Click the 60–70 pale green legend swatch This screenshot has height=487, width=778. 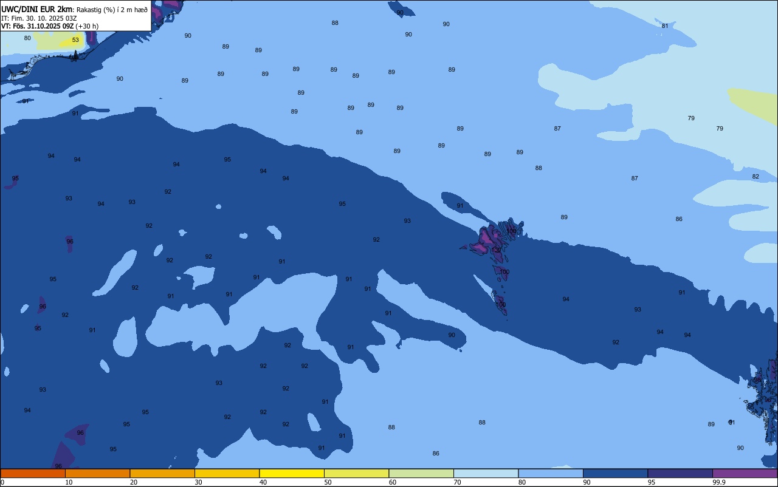[x=421, y=473]
